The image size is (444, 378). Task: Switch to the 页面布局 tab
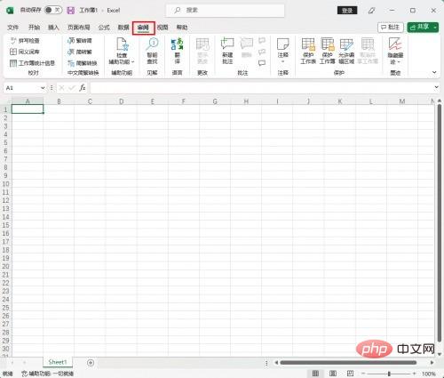(x=78, y=28)
